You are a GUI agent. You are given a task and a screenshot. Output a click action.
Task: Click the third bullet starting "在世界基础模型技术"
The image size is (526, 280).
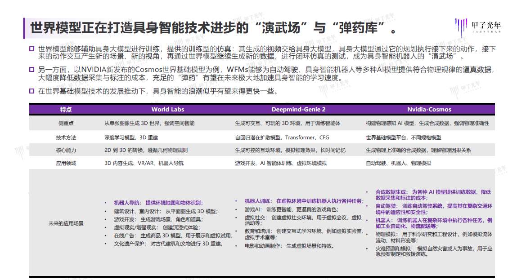click(158, 91)
